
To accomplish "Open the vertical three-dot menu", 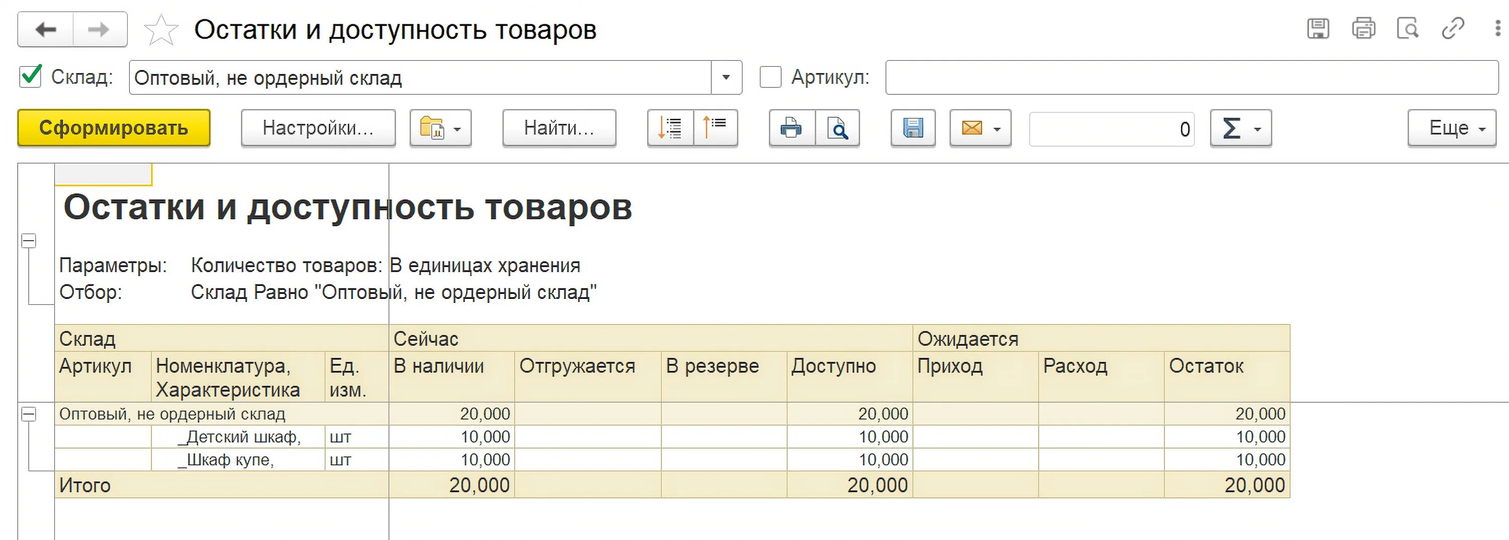I will [x=1498, y=29].
